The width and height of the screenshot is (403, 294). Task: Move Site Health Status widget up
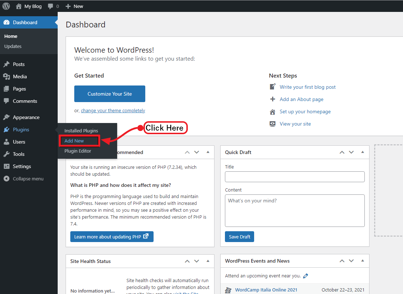click(x=187, y=261)
